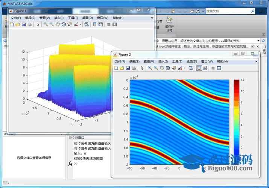This screenshot has height=188, width=269.
Task: Activate the Pan hand tool in Figure 2
Action: point(161,68)
